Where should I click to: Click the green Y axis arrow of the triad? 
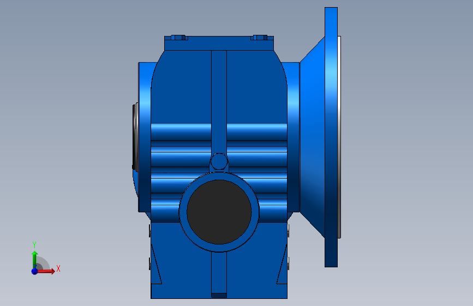(34, 260)
